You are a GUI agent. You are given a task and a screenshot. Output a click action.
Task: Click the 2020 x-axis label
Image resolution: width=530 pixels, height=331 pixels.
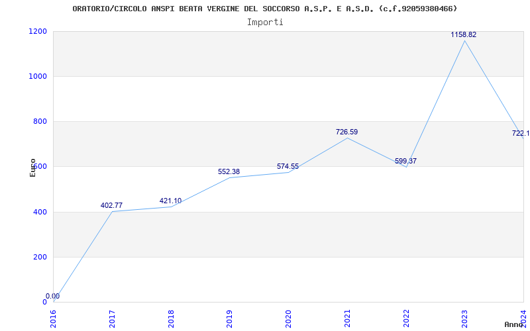[x=289, y=318]
